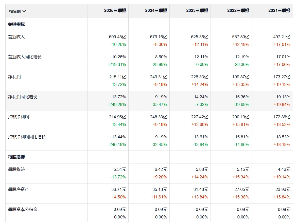Click the +15.84% net assets change

click(282, 197)
